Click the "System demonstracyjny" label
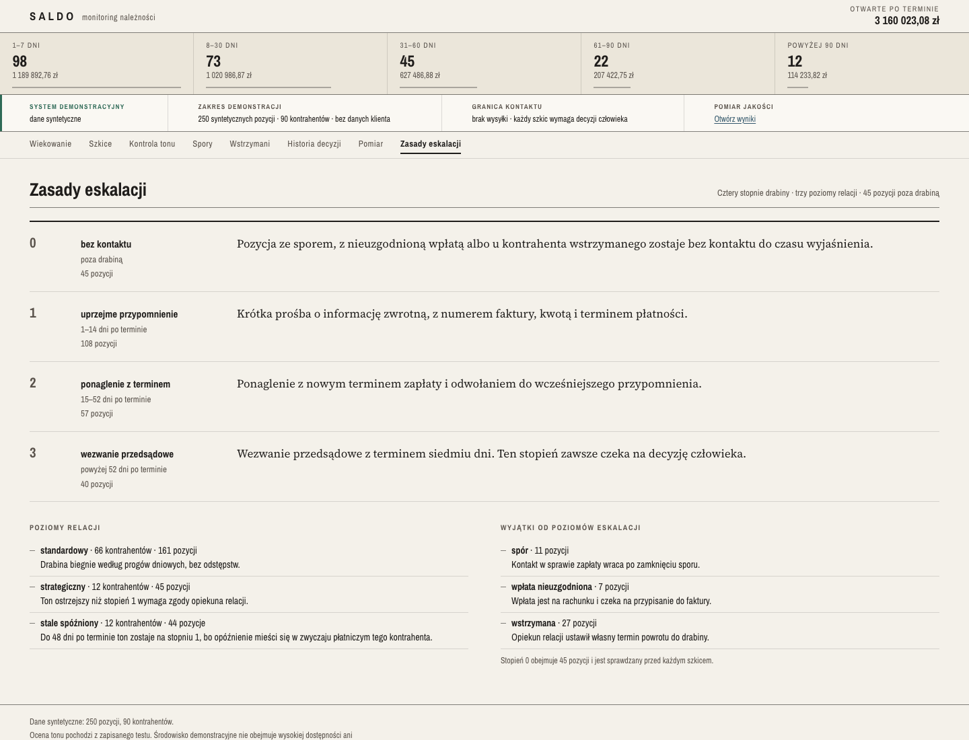Screen dimensions: 969x740 (77, 107)
